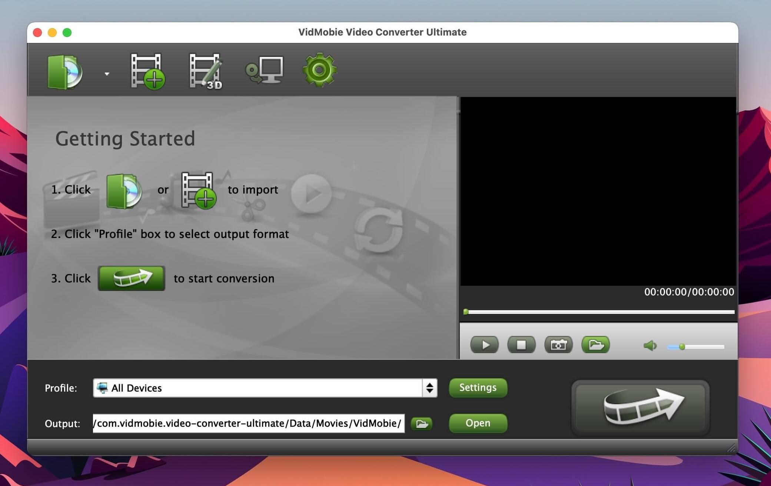This screenshot has height=486, width=771.
Task: Open the 3D video edit tool
Action: click(206, 71)
